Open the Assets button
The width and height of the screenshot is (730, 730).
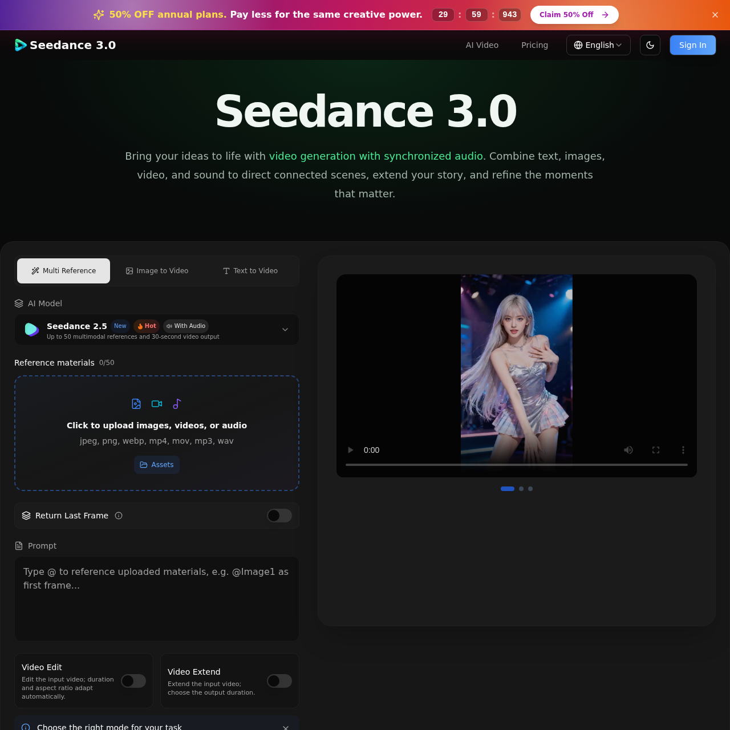[x=157, y=465]
